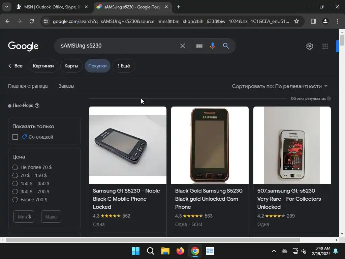This screenshot has height=259, width=345.
Task: Select the Покупки search tab
Action: click(97, 66)
